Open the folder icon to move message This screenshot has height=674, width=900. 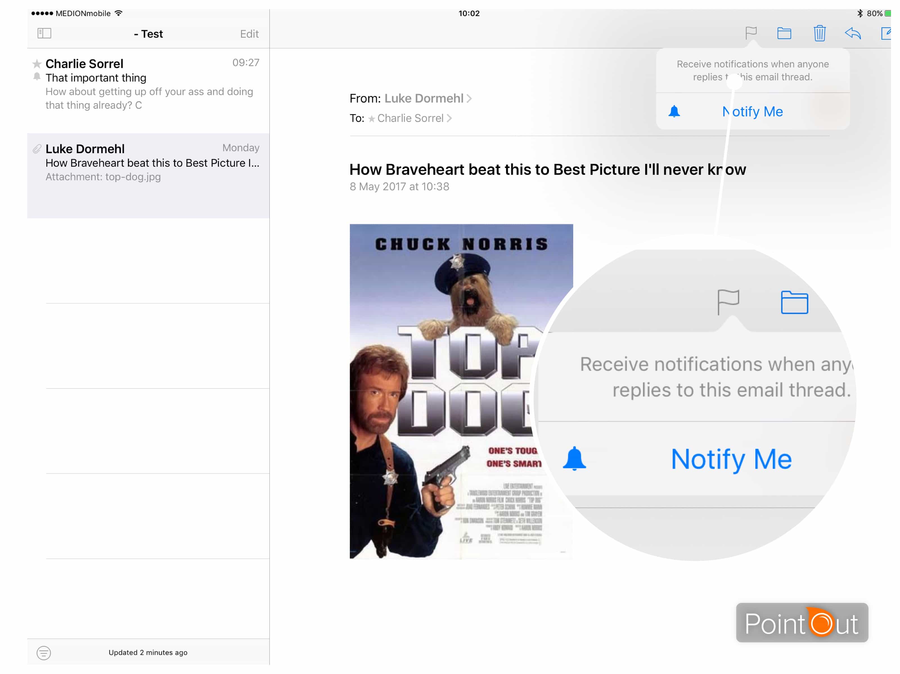tap(785, 33)
